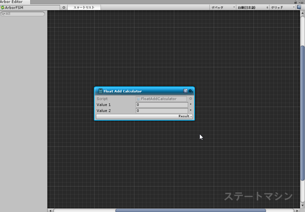Open the Value 2 type dropdown arrow

coord(191,110)
